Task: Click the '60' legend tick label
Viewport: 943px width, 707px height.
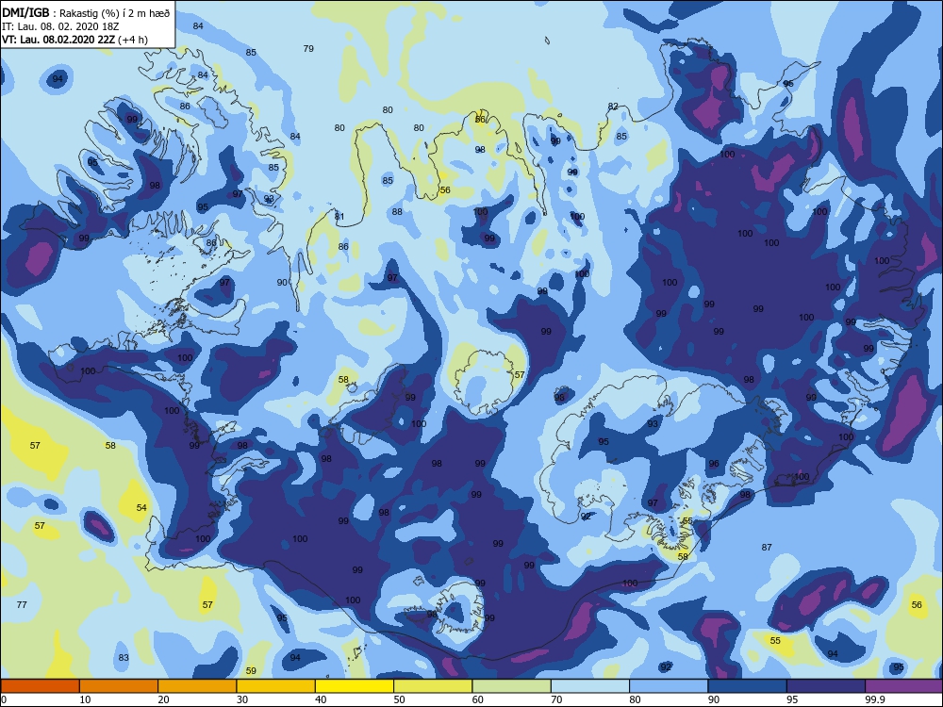Action: (x=478, y=699)
